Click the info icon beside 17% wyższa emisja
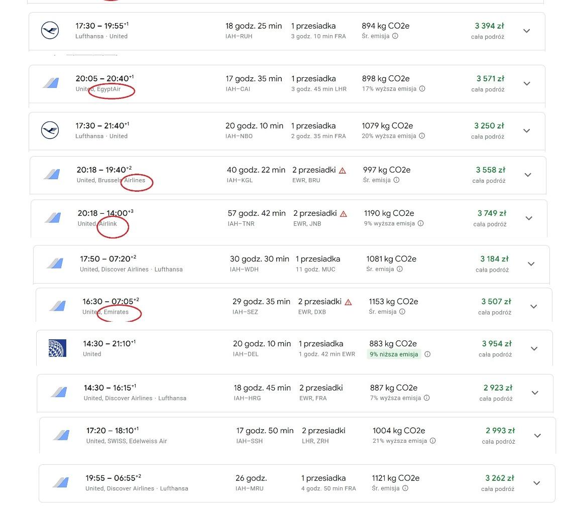 [x=422, y=89]
